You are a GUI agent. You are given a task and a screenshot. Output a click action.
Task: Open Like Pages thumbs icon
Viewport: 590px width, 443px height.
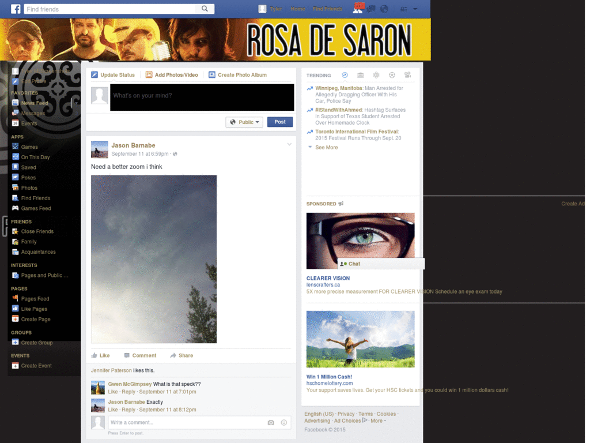click(16, 309)
